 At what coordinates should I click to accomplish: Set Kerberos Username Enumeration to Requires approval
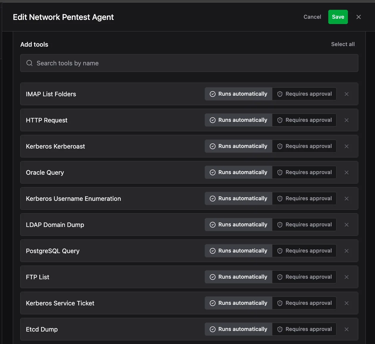pos(304,198)
